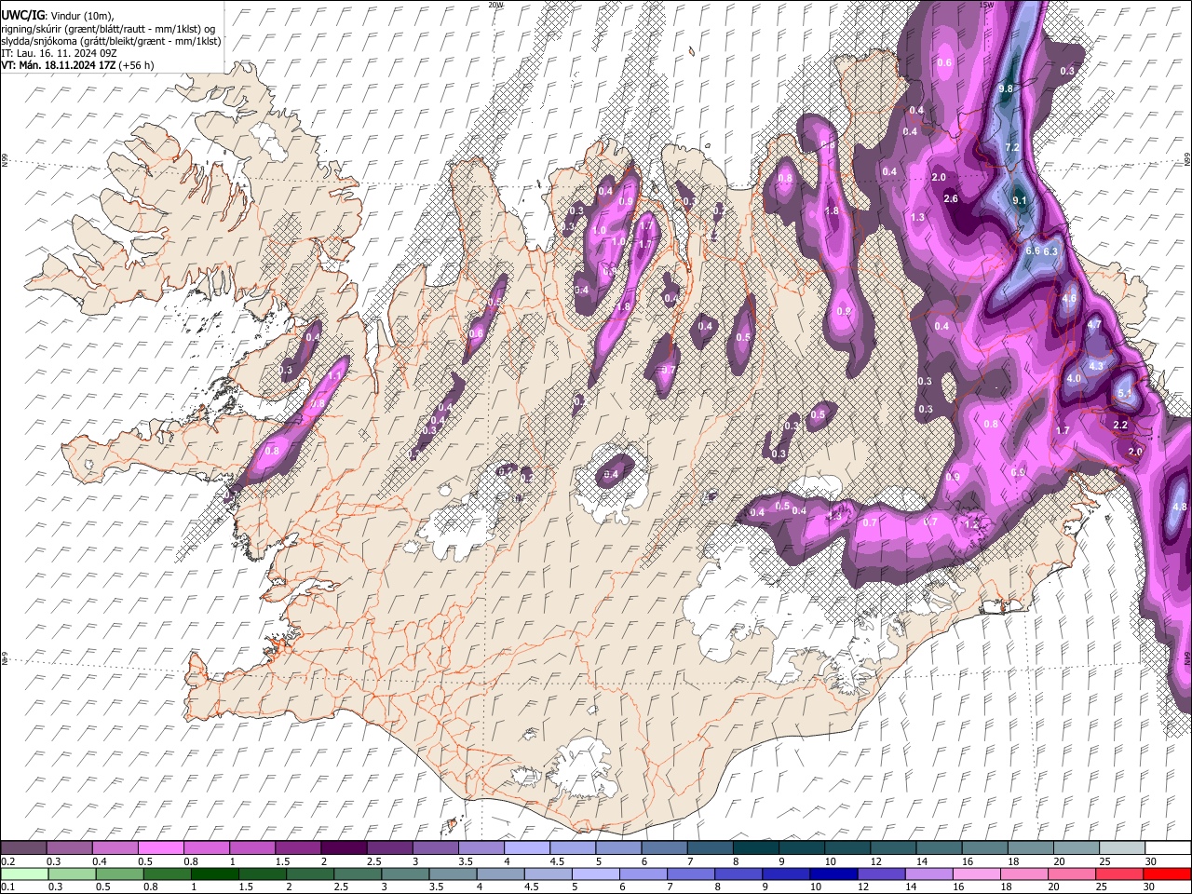Click the 4.3 precipitation value label
The height and width of the screenshot is (894, 1192).
(1096, 366)
